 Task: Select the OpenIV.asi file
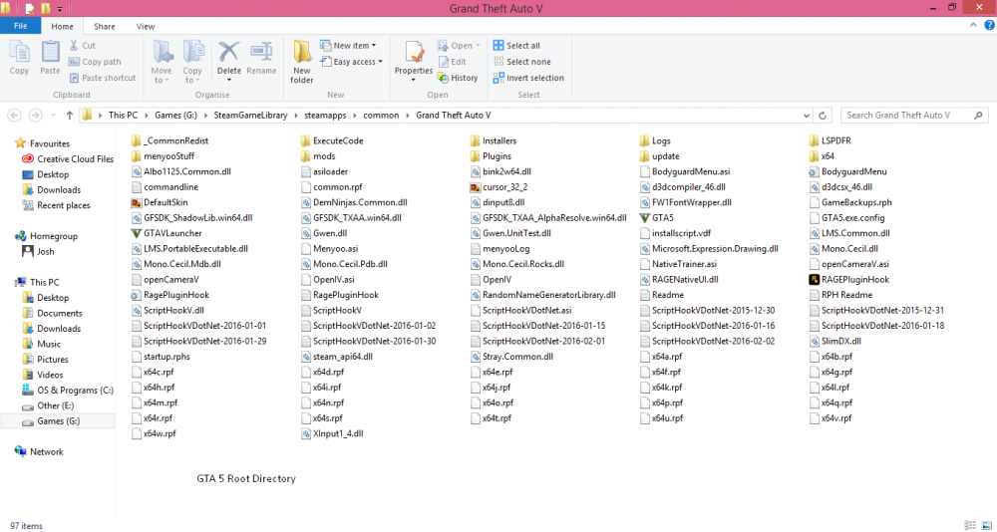pos(328,280)
